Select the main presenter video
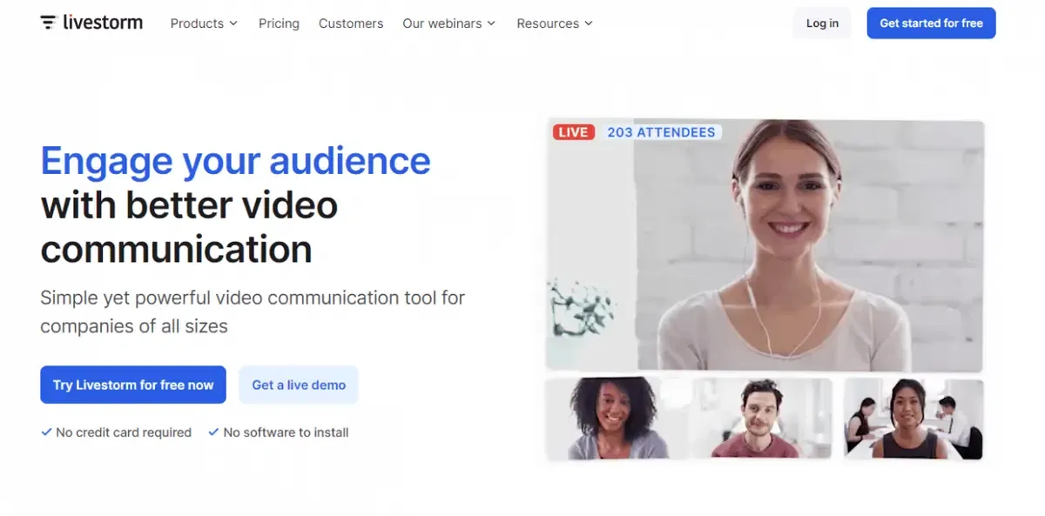1045x516 pixels. [x=765, y=245]
